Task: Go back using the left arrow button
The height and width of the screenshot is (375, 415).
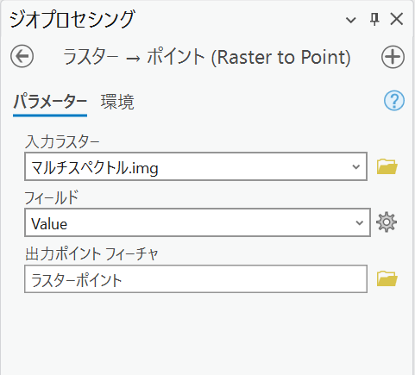Action: 22,56
